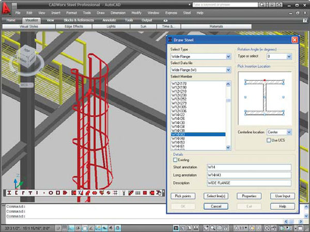Click the AutoCAD application logo button
The width and height of the screenshot is (310, 232).
click(7, 9)
